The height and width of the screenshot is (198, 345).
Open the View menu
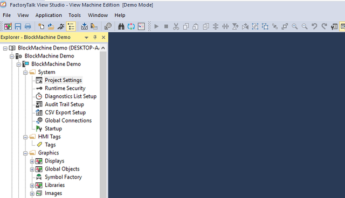(x=23, y=15)
